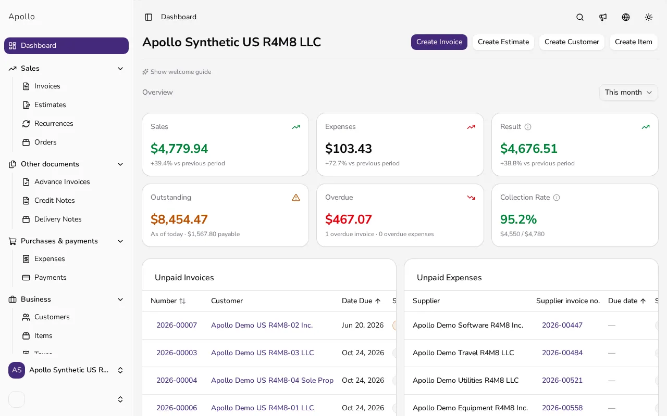Screen dimensions: 667x416
Task: Click the Create Item button
Action: (634, 42)
